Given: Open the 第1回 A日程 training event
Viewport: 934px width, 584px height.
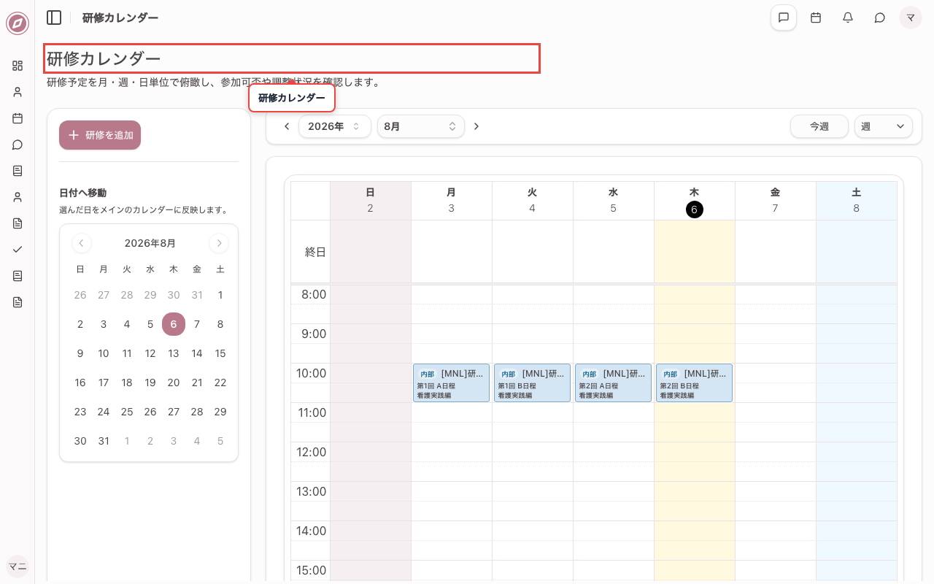Looking at the screenshot, I should point(451,383).
